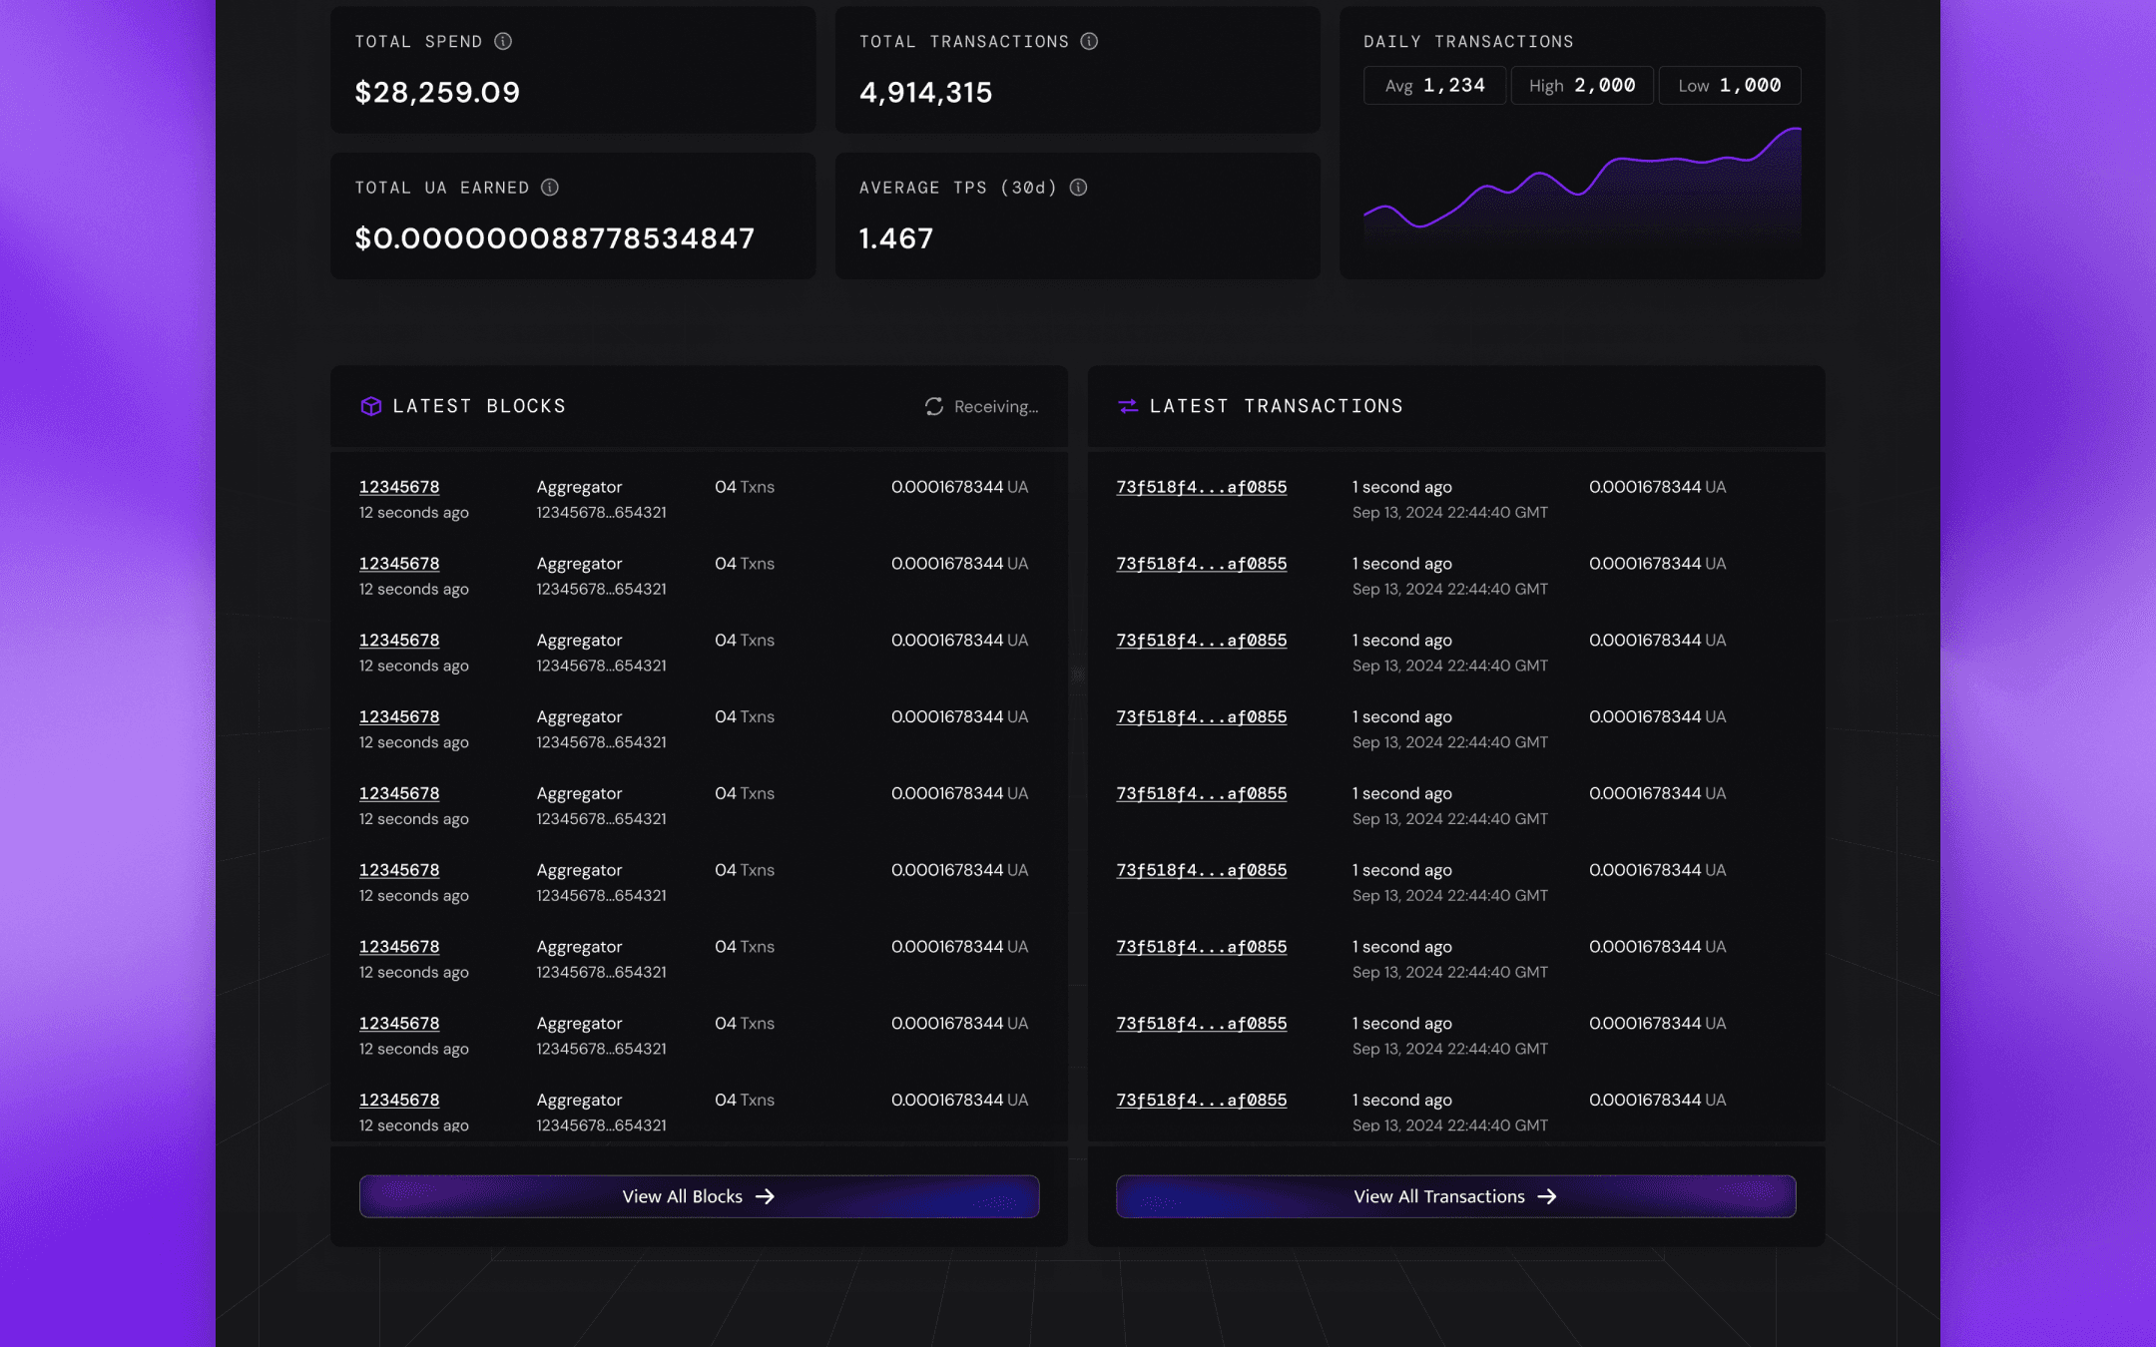Click the $0.000000088778534847 earned value
Screen dimensions: 2156x1347
point(555,238)
